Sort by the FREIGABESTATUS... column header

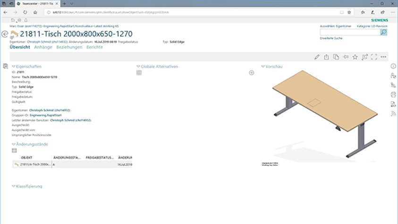point(100,158)
